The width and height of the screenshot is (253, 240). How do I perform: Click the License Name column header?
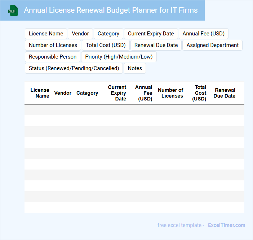tap(40, 93)
